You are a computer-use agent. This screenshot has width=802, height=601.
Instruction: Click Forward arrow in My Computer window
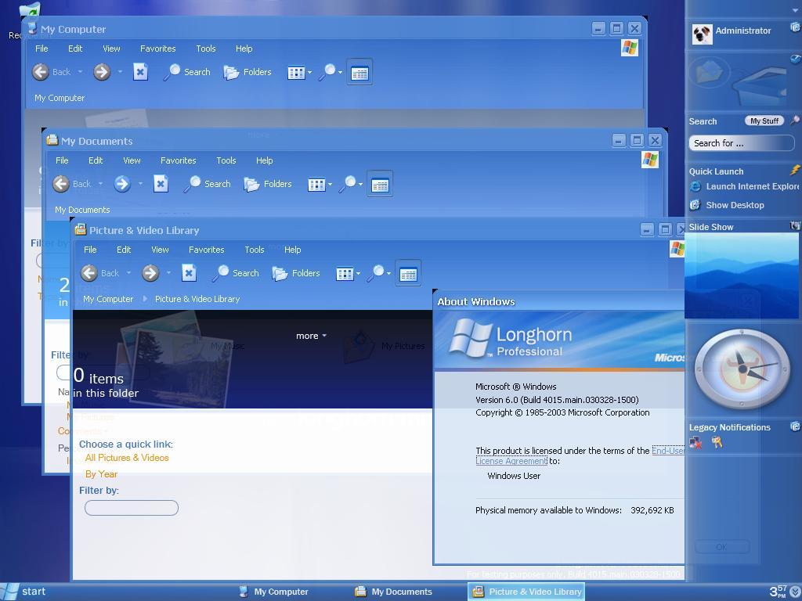102,72
